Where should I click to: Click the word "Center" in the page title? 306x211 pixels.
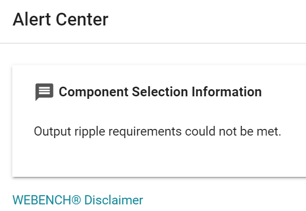click(82, 19)
